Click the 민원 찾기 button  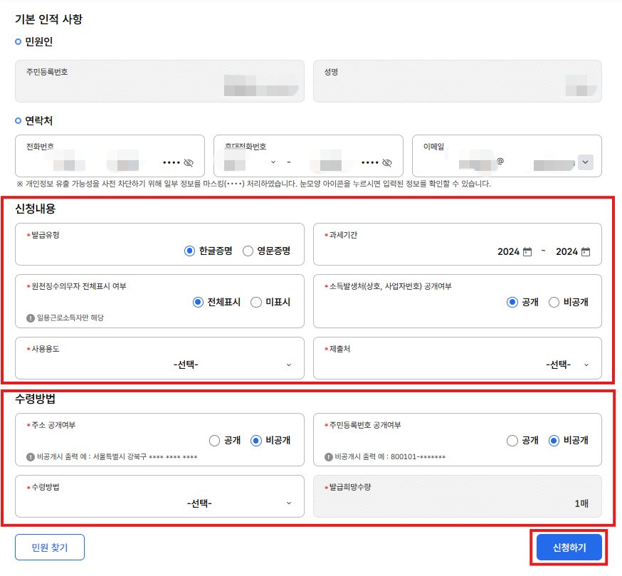50,548
